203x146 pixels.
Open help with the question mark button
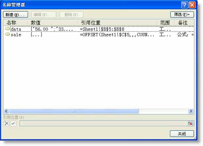[x=185, y=5]
